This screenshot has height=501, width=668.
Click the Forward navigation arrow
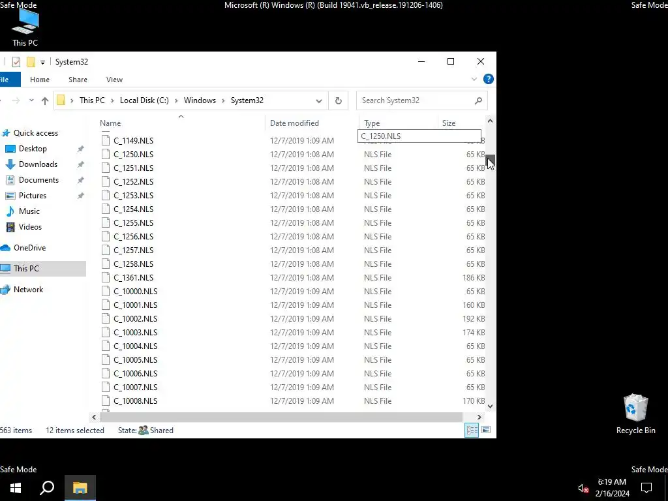click(16, 100)
